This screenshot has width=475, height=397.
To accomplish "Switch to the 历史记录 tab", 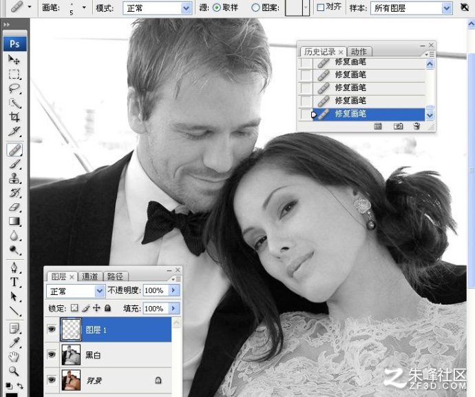I will click(323, 52).
